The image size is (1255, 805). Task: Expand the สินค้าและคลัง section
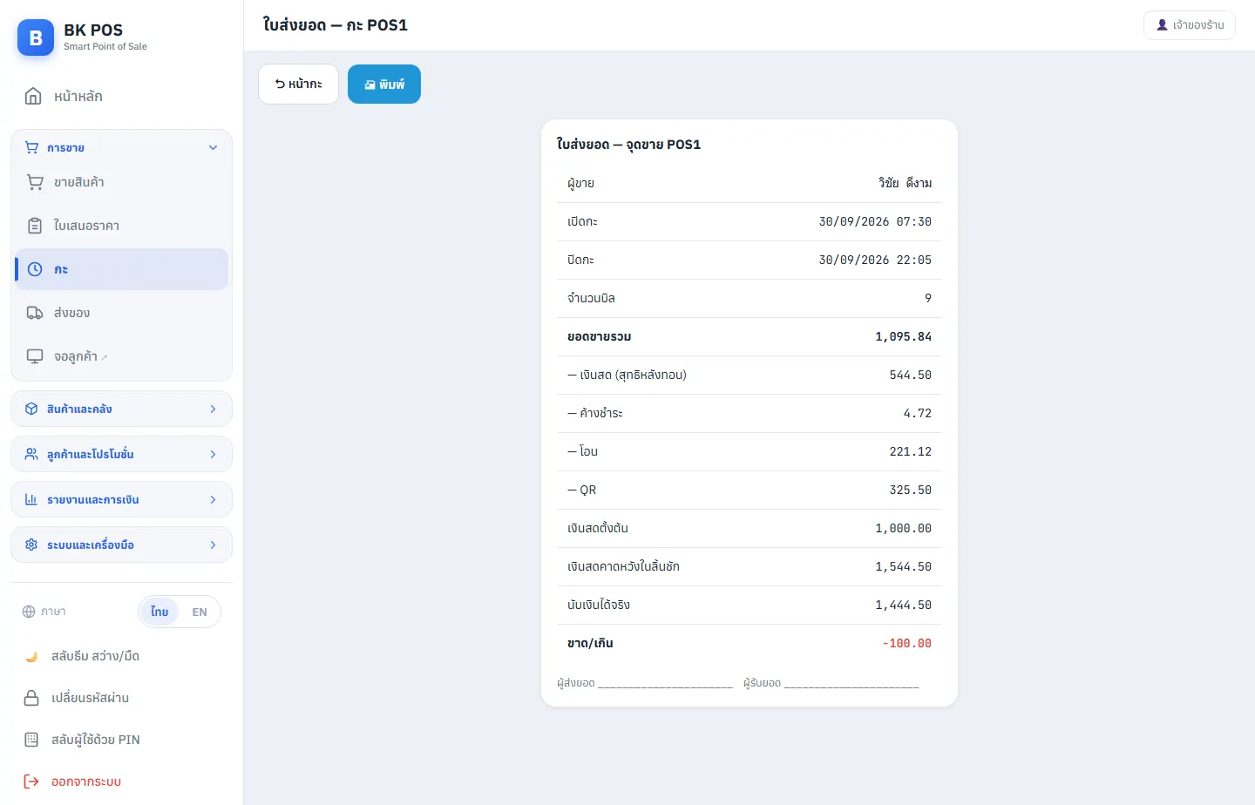121,409
